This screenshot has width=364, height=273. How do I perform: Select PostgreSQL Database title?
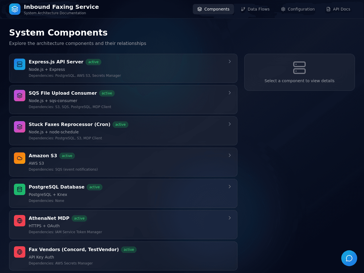pos(57,187)
